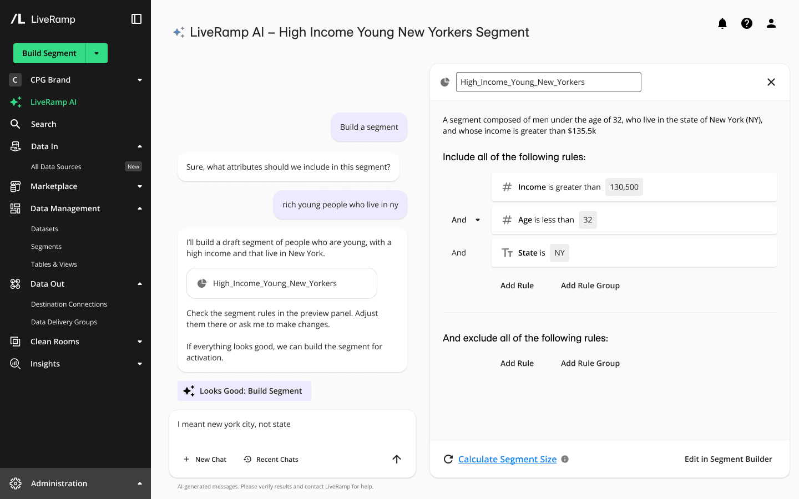Click the New badge beside All Data Sources

133,167
